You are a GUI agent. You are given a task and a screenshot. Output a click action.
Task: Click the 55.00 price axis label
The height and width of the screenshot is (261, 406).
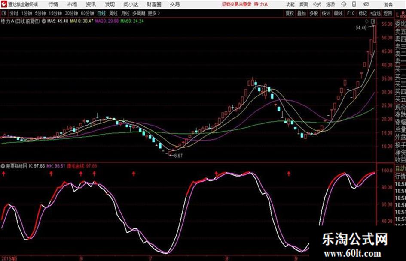point(387,24)
